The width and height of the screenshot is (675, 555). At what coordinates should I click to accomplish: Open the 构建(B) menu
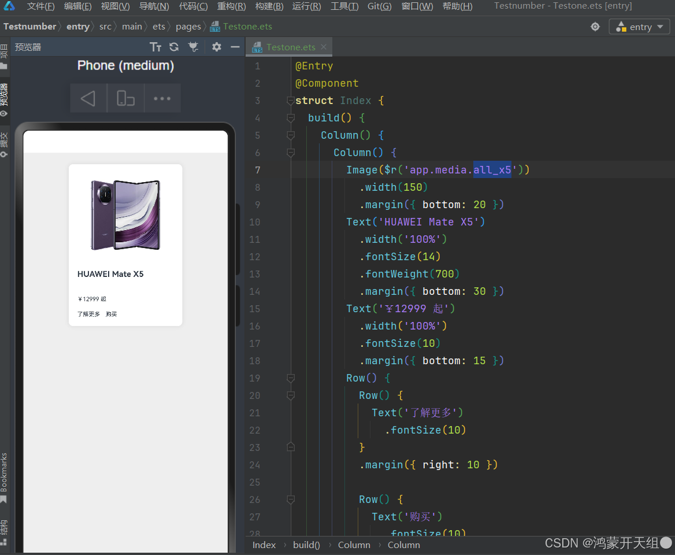[x=269, y=6]
